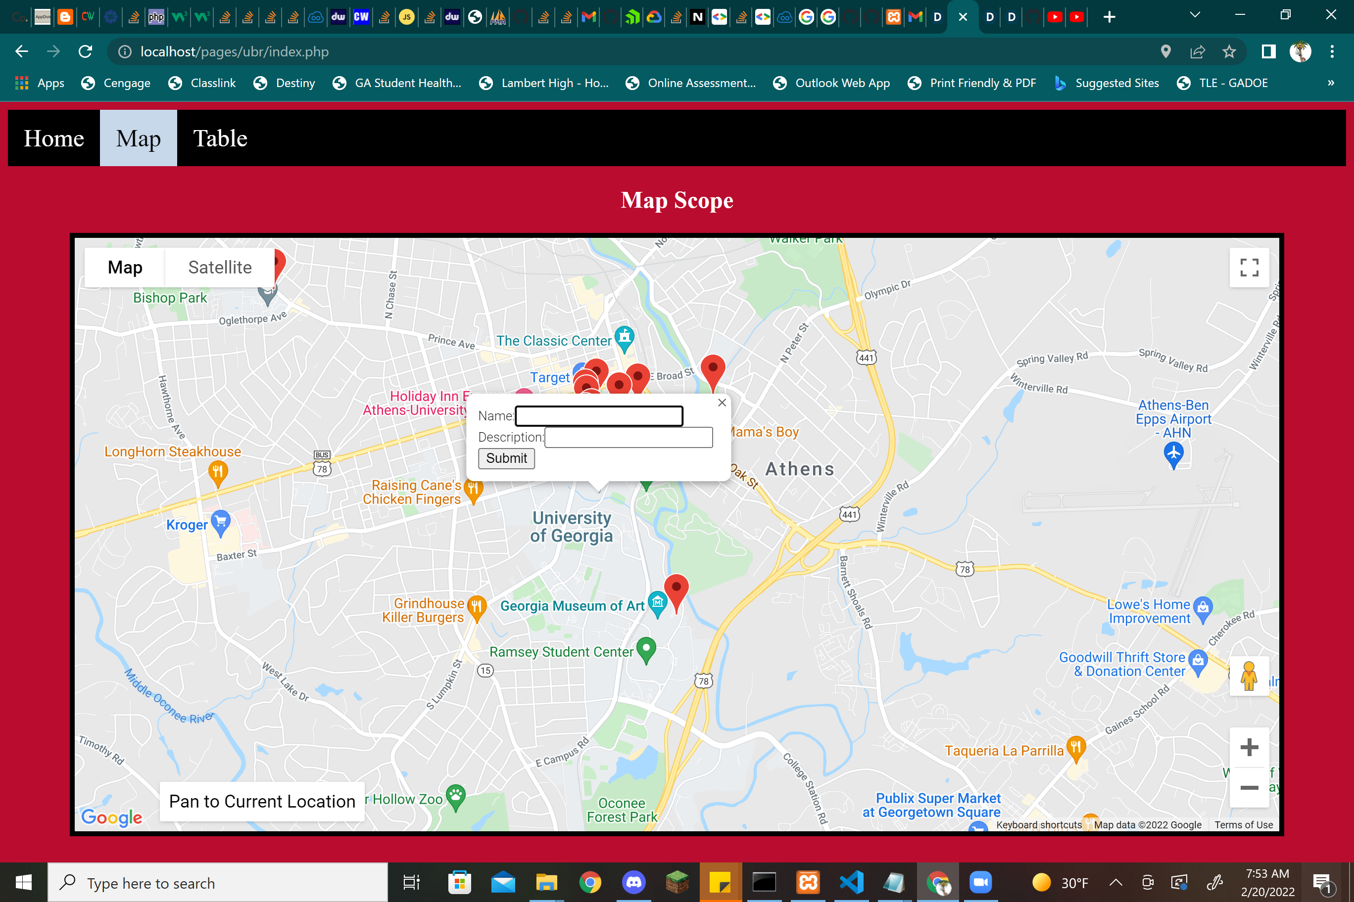The image size is (1354, 902).
Task: Click the Kroger shopping cart marker
Action: click(221, 522)
